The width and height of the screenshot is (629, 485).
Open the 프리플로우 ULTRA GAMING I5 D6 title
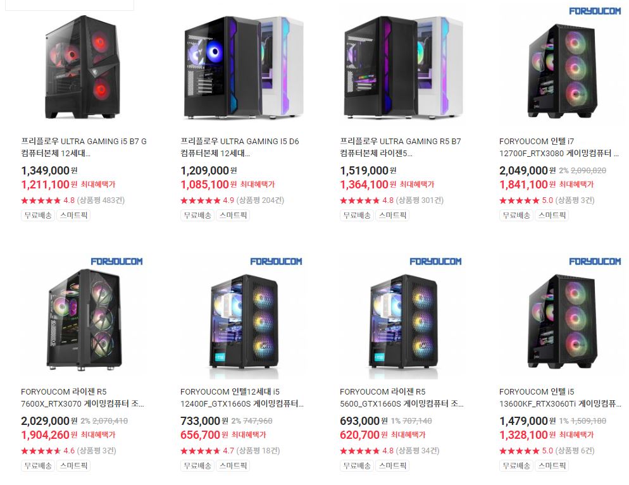point(239,147)
